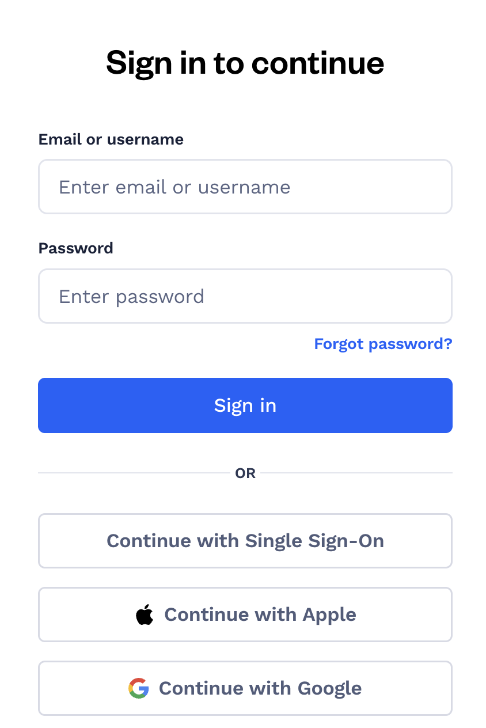The width and height of the screenshot is (486, 728).
Task: Click the 'Enter email or username' placeholder text
Action: (174, 187)
